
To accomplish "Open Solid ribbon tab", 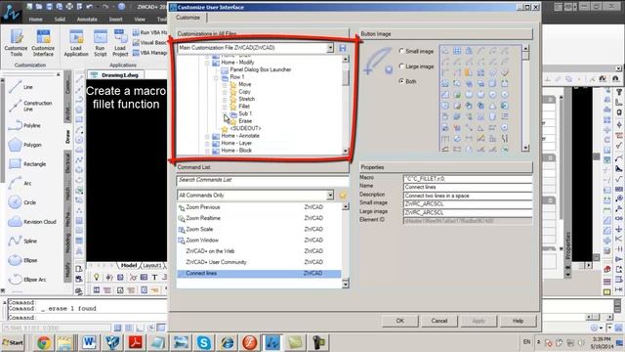I will tap(60, 20).
